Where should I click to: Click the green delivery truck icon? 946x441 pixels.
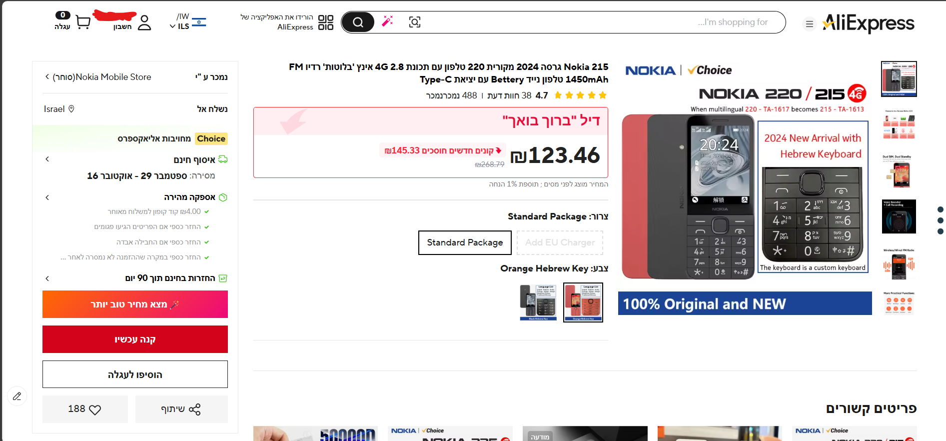coord(223,159)
